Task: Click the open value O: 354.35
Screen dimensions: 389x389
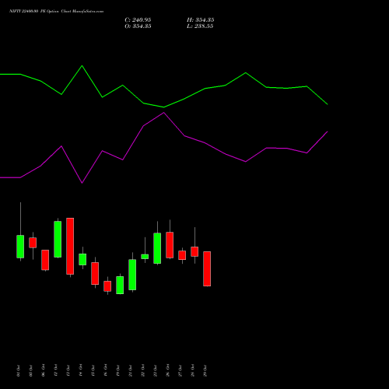Action: coord(138,26)
